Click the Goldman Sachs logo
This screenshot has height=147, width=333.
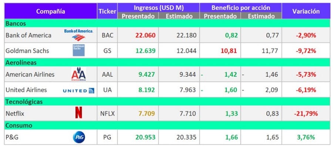(78, 50)
